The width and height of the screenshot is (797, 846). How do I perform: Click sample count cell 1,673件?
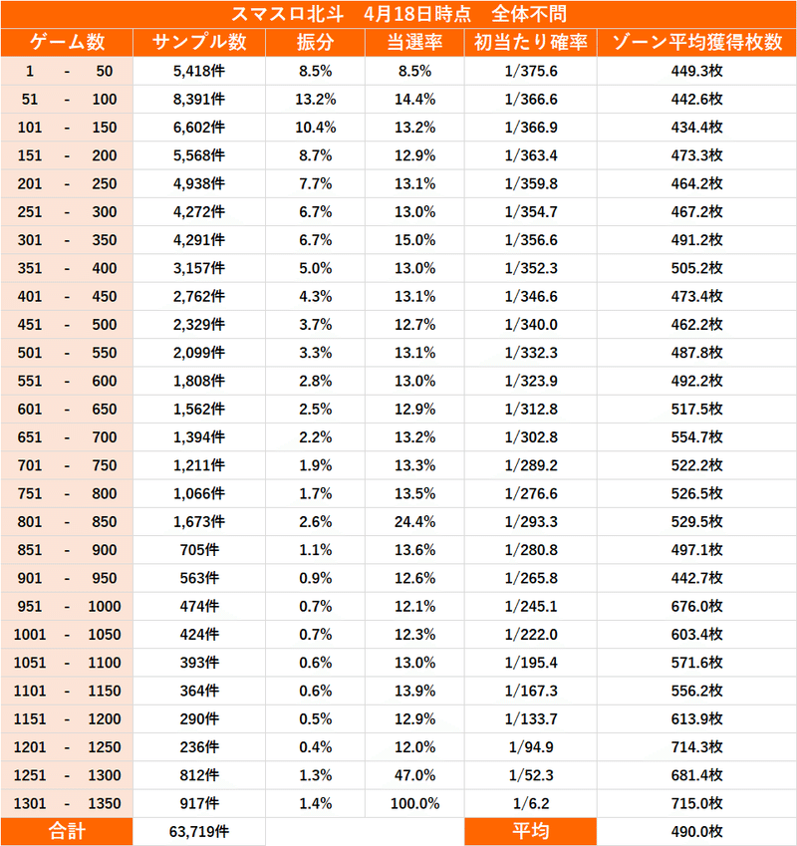click(x=199, y=522)
